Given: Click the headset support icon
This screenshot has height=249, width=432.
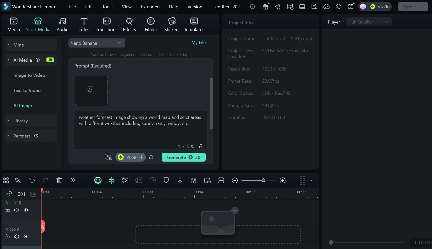Looking at the screenshot, I should pos(338,7).
